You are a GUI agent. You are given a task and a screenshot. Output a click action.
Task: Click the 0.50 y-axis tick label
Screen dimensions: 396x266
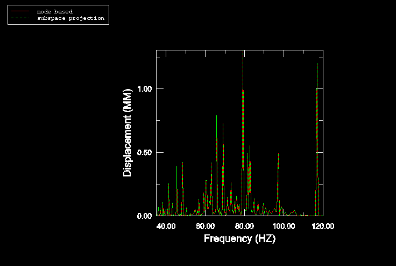(x=143, y=152)
